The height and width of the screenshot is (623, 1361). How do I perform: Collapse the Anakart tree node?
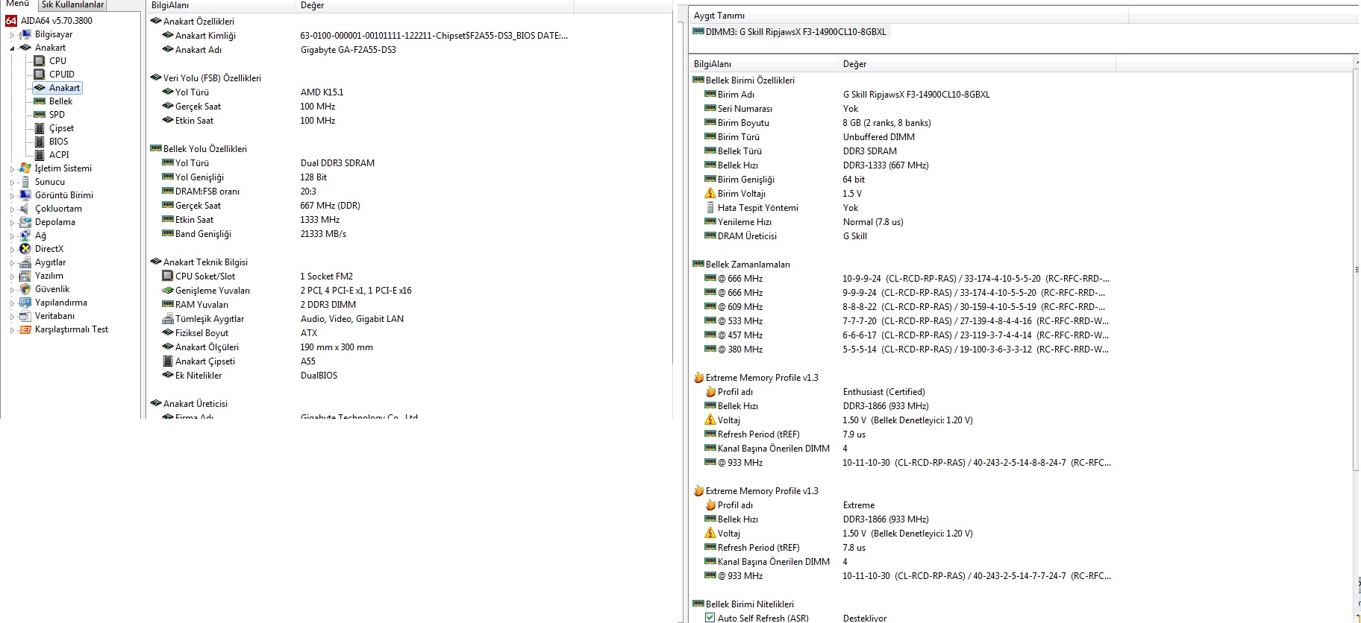coord(12,48)
